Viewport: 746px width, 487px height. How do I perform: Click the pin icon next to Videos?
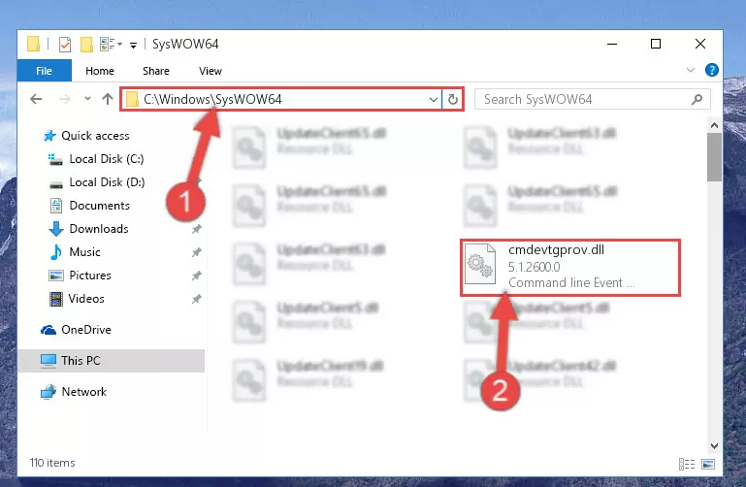196,299
